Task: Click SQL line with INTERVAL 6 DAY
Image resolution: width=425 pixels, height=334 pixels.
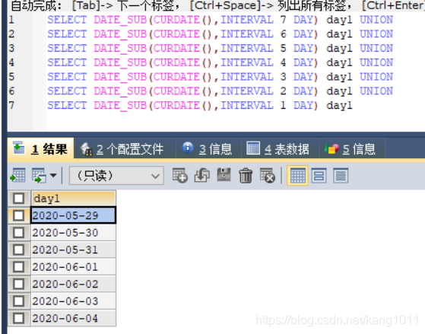Action: pyautogui.click(x=220, y=34)
